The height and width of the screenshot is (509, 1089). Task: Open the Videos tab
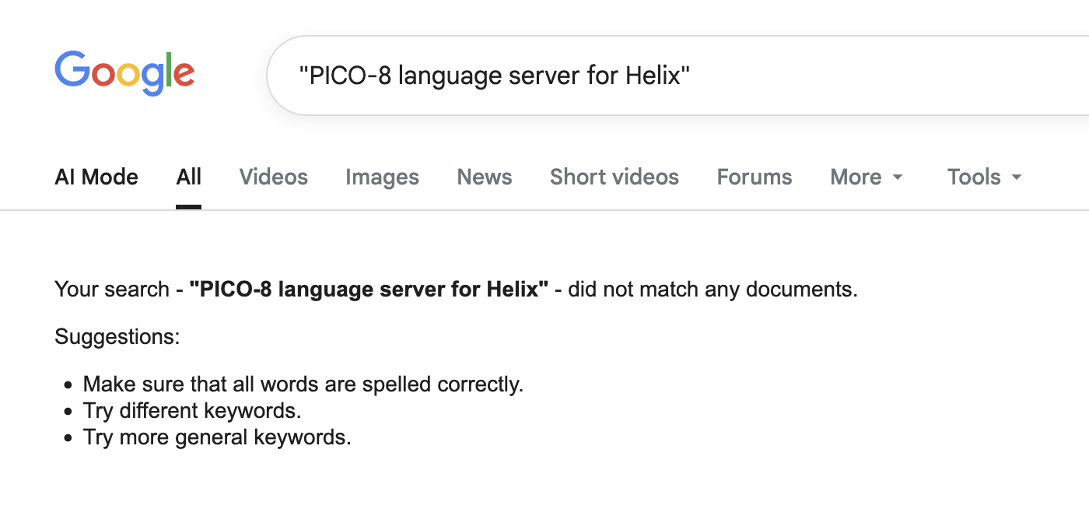tap(273, 177)
